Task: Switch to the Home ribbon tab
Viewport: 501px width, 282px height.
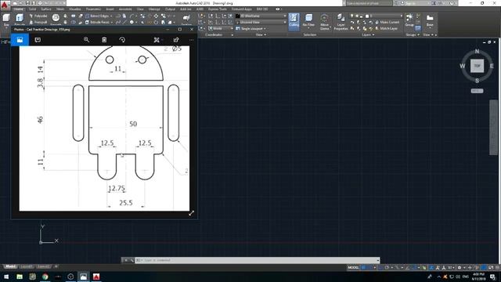Action: [19, 9]
